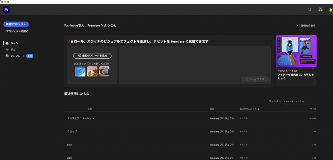Click the Premiere Pro logo icon
The width and height of the screenshot is (333, 160).
(7, 9)
